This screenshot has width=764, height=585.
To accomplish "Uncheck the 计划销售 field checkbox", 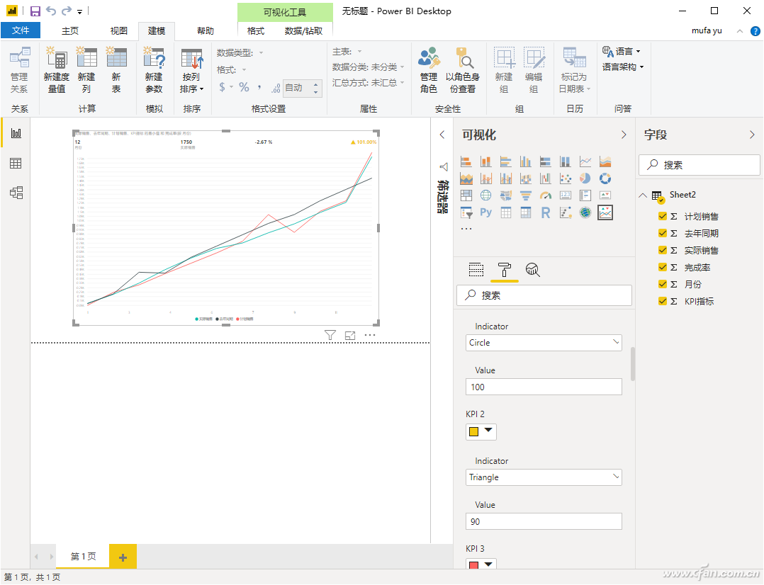I will (x=663, y=217).
